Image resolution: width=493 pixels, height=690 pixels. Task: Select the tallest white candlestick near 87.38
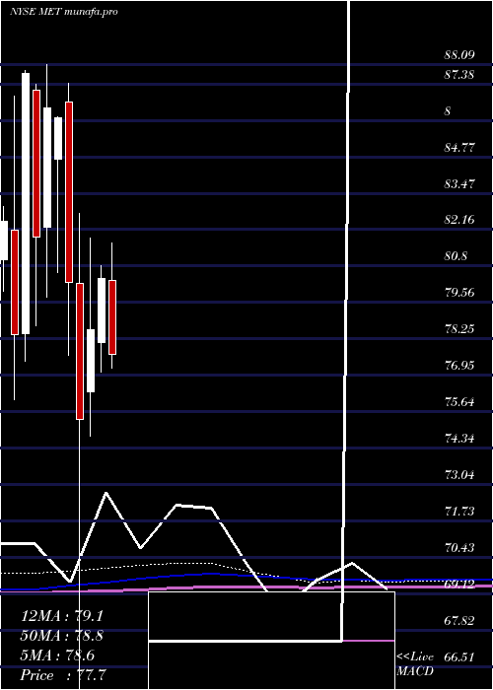pos(26,203)
